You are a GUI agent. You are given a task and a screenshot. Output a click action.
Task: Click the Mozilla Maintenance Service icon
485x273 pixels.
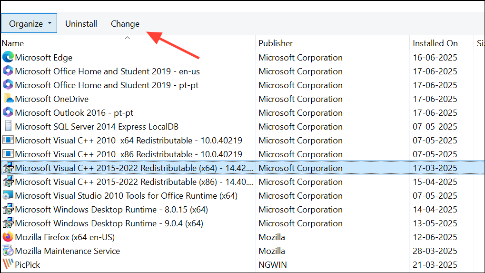click(x=8, y=251)
